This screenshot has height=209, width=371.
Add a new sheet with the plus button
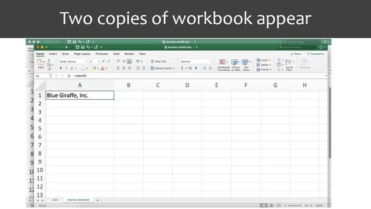click(x=97, y=200)
